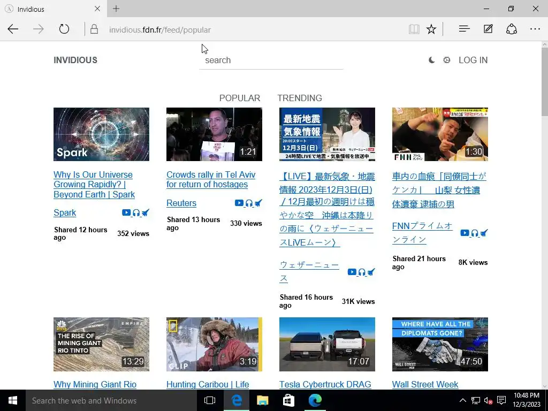Close the Invidious browser tab
The height and width of the screenshot is (411, 548).
pos(97,9)
